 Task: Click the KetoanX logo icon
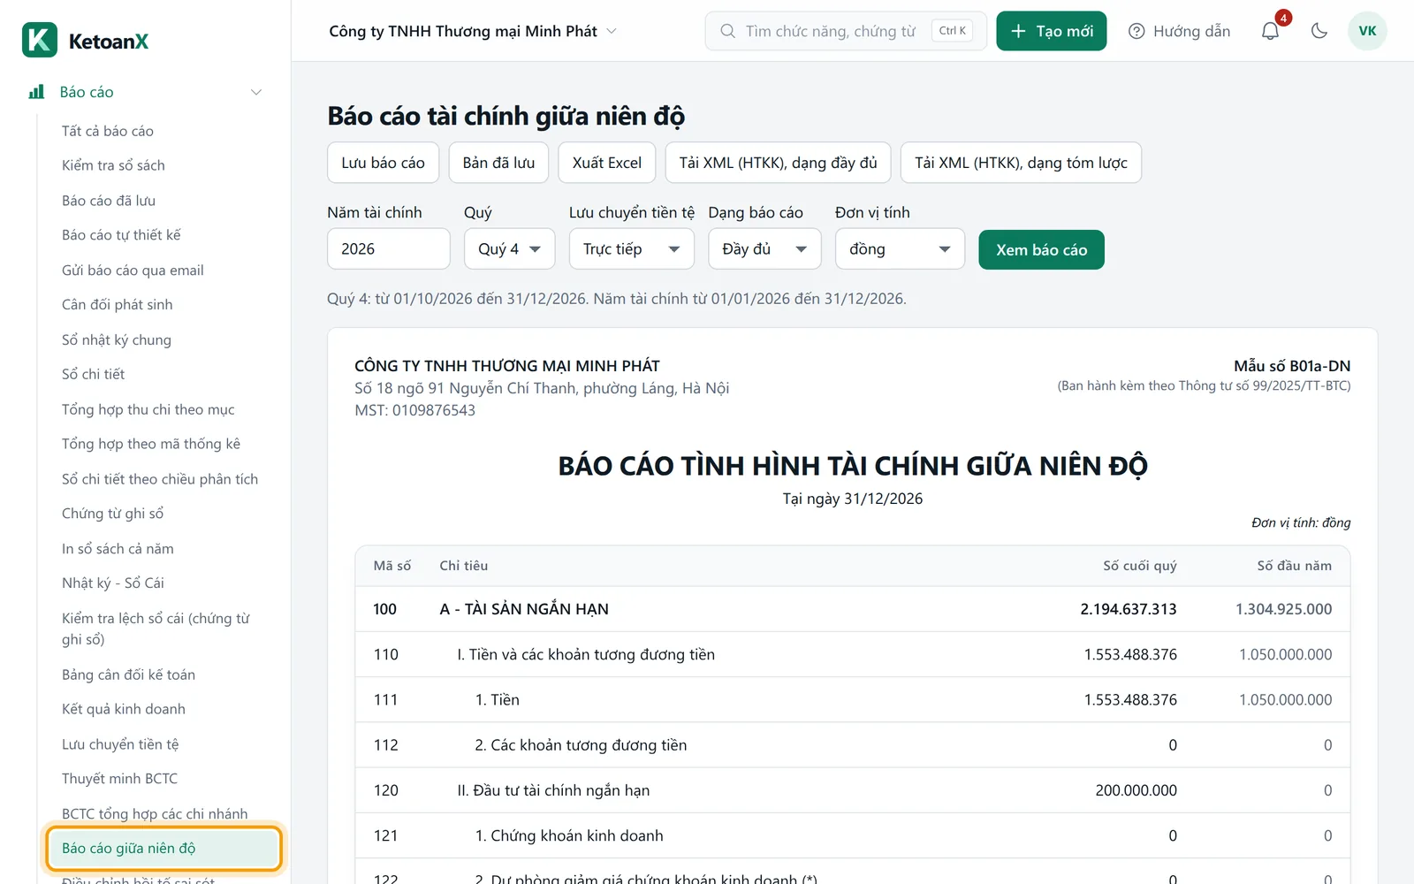point(40,40)
